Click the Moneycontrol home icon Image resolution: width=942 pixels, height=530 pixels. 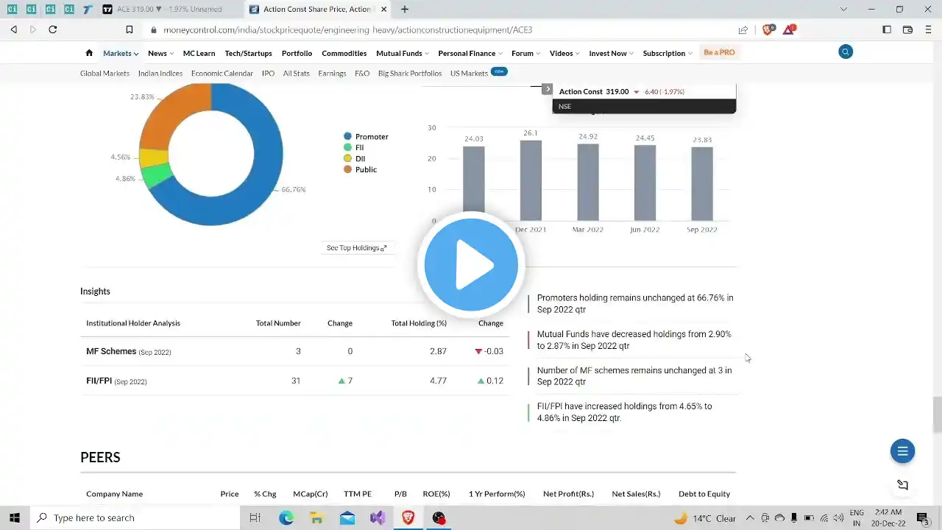[x=89, y=53]
